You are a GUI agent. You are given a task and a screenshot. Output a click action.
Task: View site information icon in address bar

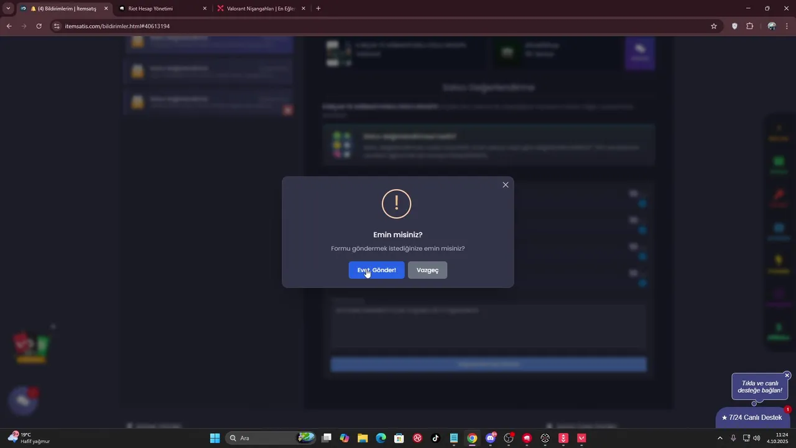click(57, 26)
